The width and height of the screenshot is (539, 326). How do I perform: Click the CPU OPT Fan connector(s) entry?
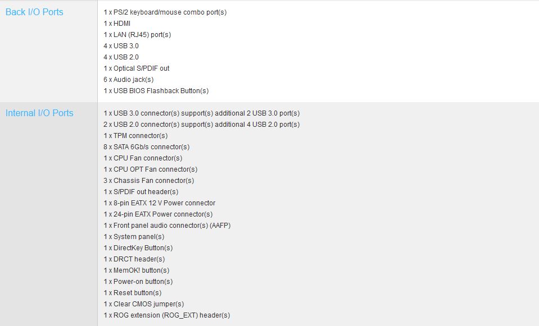pyautogui.click(x=151, y=169)
